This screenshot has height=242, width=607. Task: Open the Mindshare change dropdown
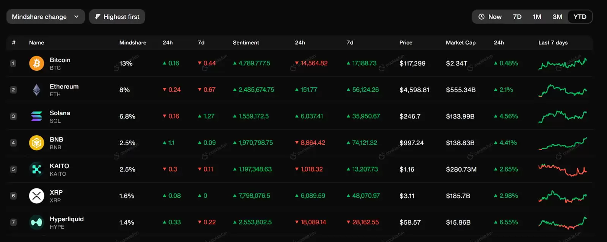pyautogui.click(x=45, y=17)
